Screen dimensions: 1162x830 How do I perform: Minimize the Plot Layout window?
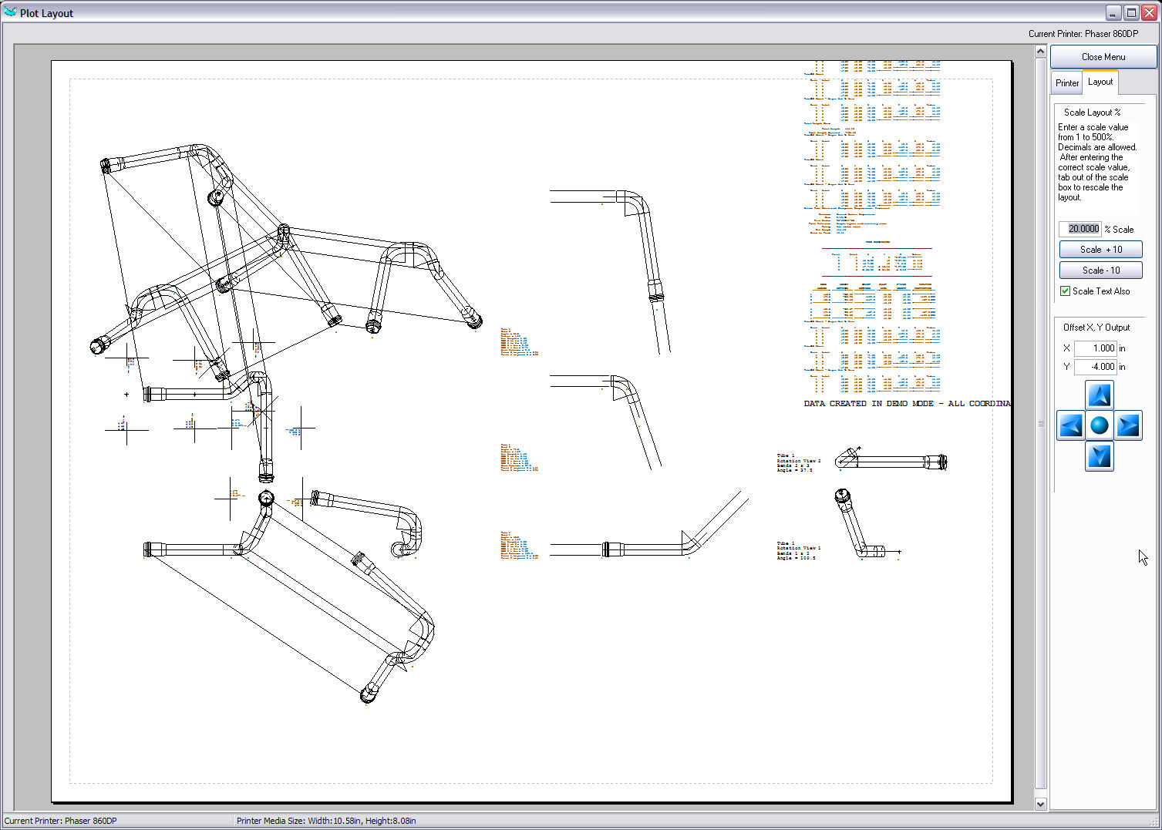pyautogui.click(x=1113, y=12)
